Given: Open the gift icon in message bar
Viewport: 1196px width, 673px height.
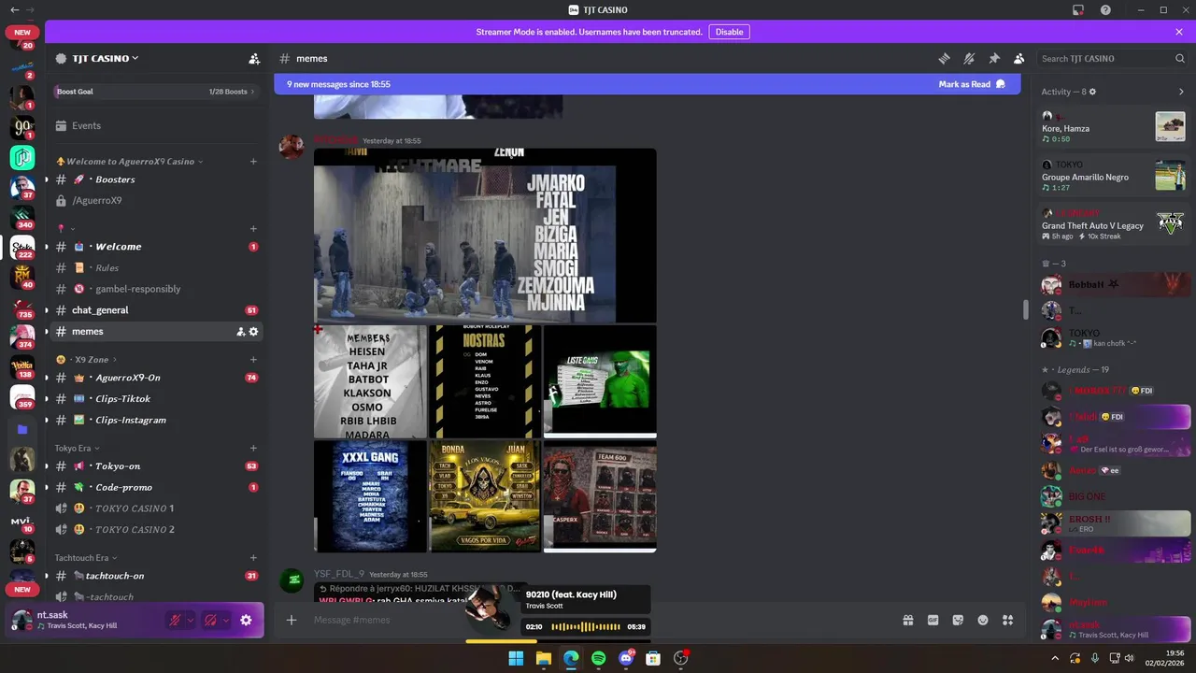Looking at the screenshot, I should 907,620.
